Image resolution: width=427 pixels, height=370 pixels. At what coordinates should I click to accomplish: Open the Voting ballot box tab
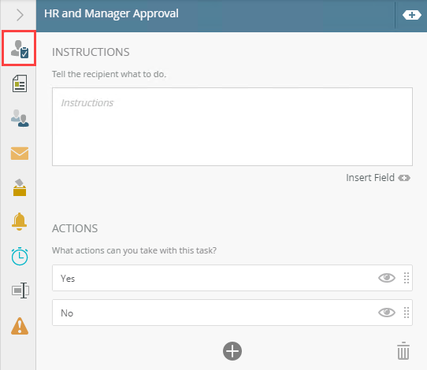coord(20,187)
